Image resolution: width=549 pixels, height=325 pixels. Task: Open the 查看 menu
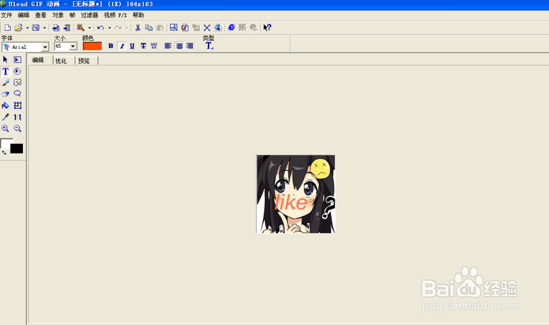[x=41, y=15]
